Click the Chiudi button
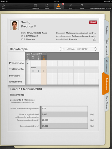Screen dimensions: 112x149 pyautogui.click(x=93, y=22)
